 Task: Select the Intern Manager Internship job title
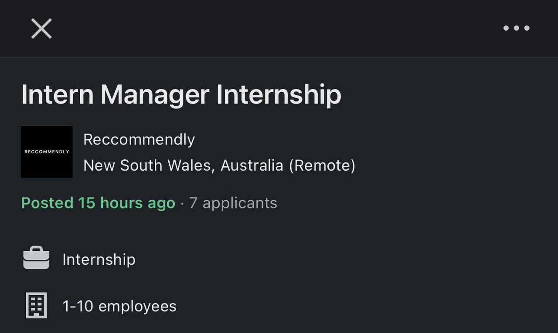[x=181, y=94]
